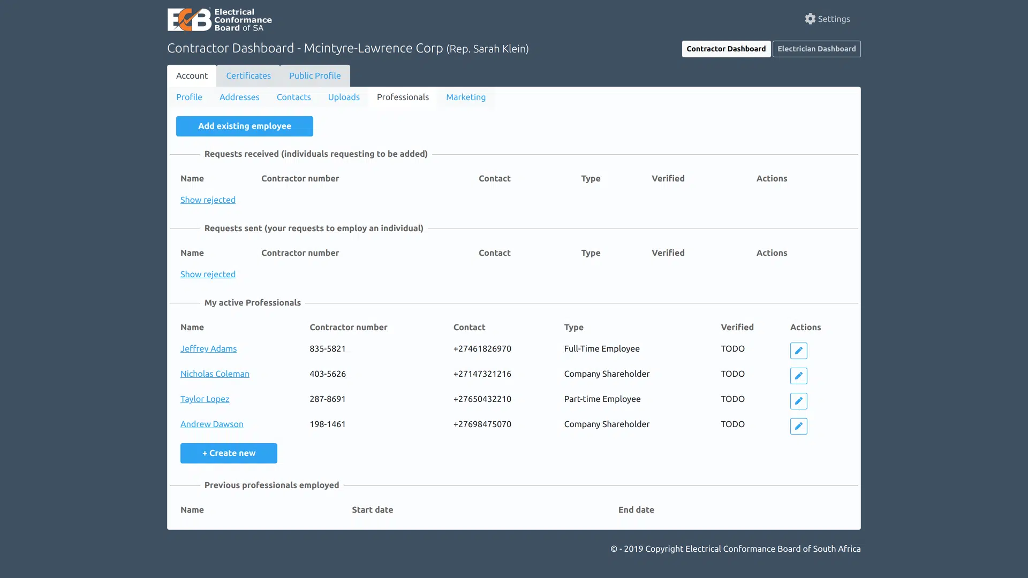Navigate to Certificates tab
The image size is (1028, 578).
pos(248,75)
